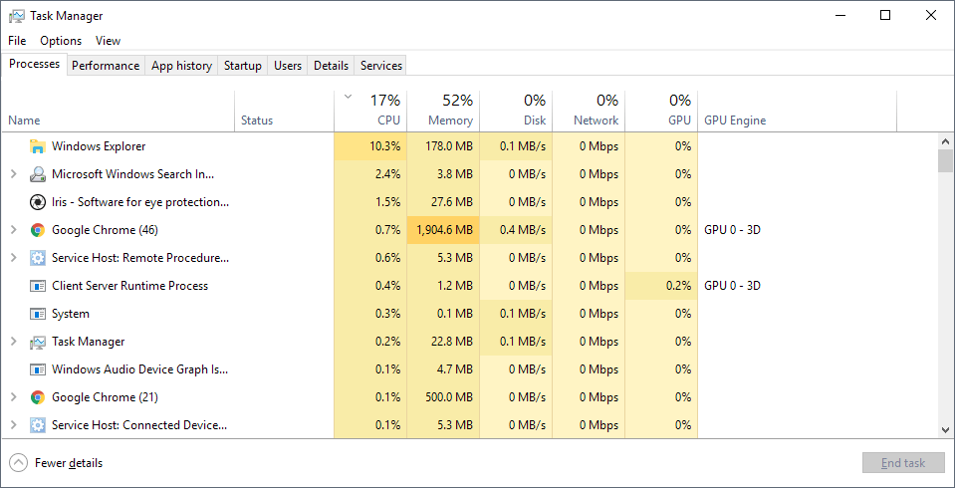Image resolution: width=955 pixels, height=488 pixels.
Task: Click the Iris eye protection icon
Action: [38, 202]
